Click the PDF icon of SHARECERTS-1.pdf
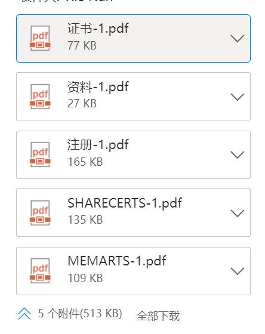 [40, 213]
